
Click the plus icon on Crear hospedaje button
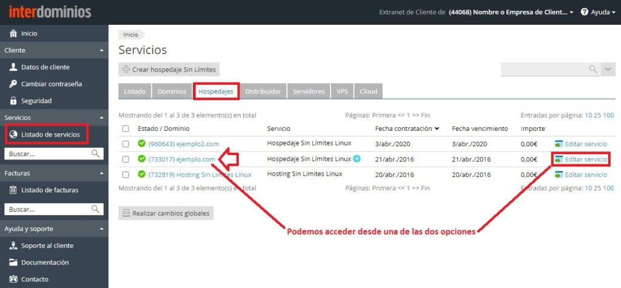126,69
